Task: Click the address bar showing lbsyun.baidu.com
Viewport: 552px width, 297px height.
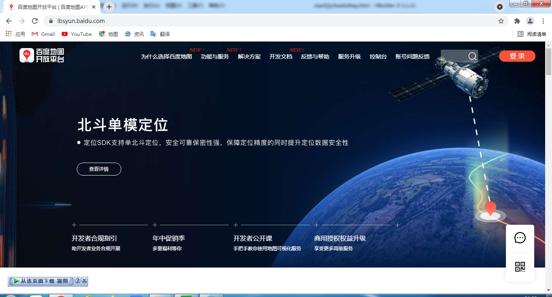Action: click(x=242, y=21)
